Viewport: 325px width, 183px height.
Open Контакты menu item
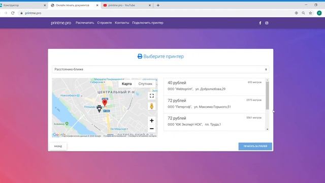coord(122,23)
